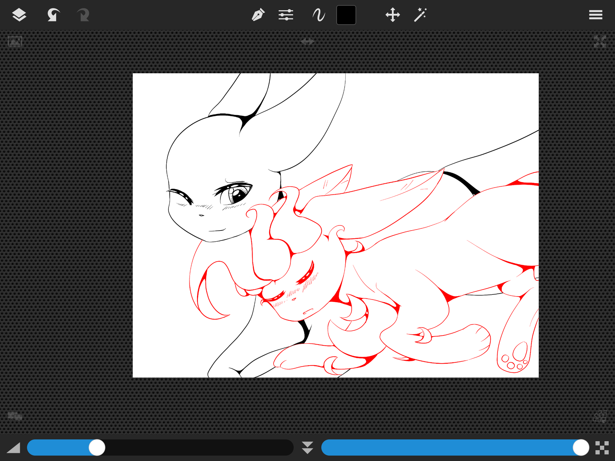615x461 pixels.
Task: Activate the Move/Transform arrows tool
Action: coord(393,15)
